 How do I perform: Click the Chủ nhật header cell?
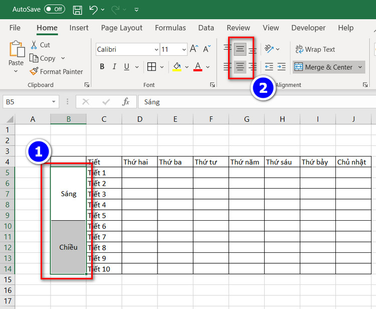tap(353, 162)
